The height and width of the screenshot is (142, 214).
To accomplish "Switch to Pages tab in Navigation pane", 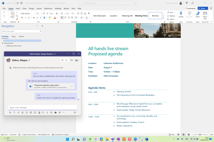I will [13, 36].
